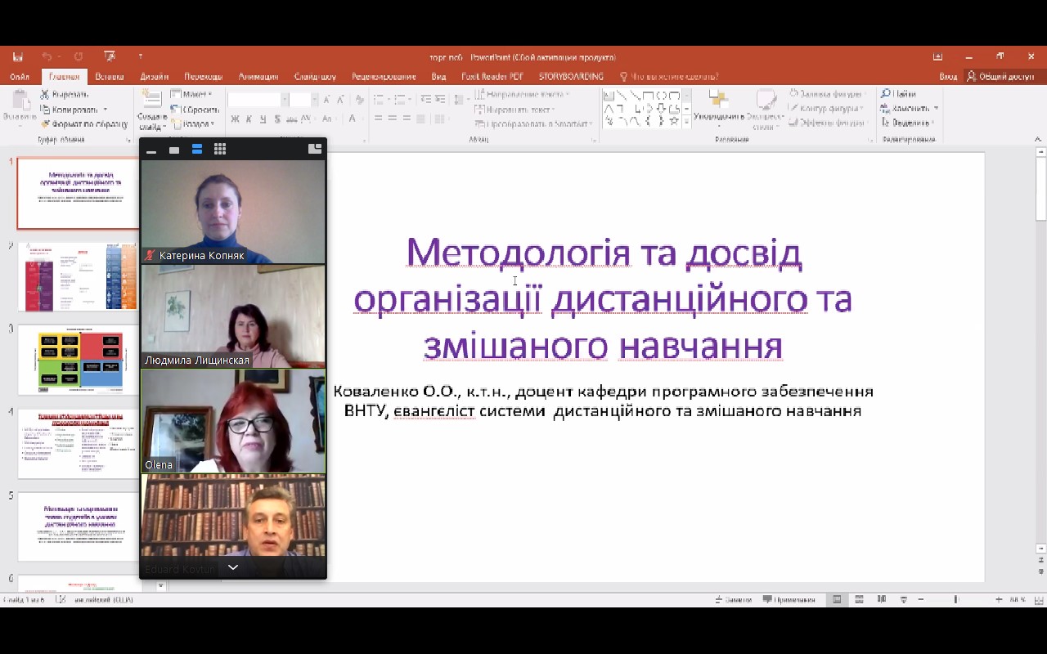This screenshot has height=654, width=1047.
Task: Open the Layout (Макет) dropdown
Action: coord(191,95)
